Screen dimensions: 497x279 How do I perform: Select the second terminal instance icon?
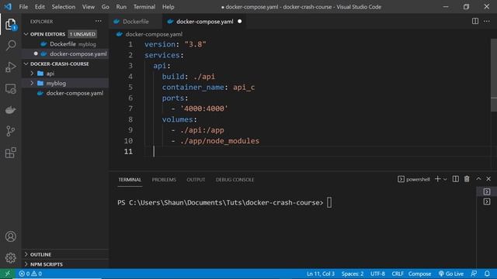[487, 201]
